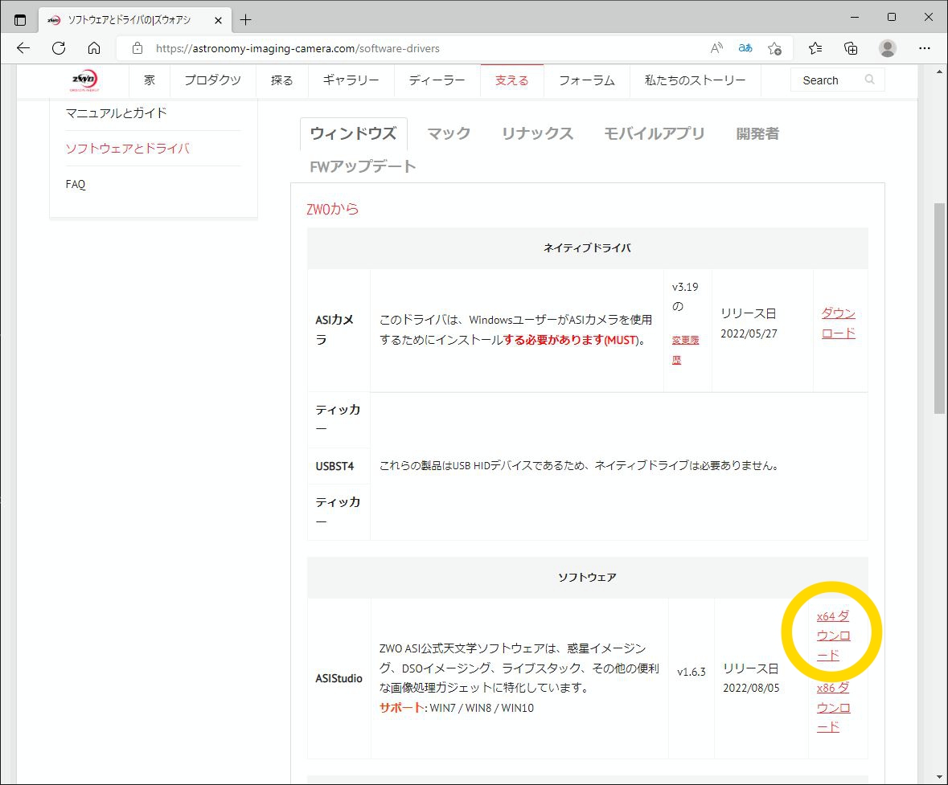This screenshot has width=948, height=785.
Task: Open the ディーラー navigation item
Action: (x=437, y=80)
